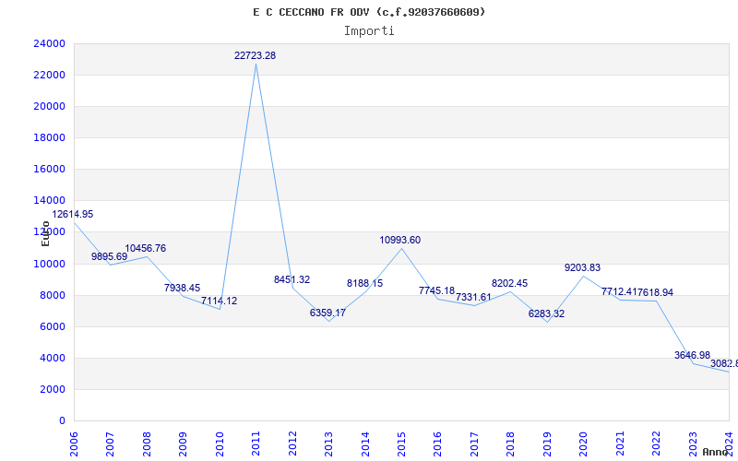Screen dimensions: 738x461
Task: Click the x-axis year 2011
Action: 256,443
